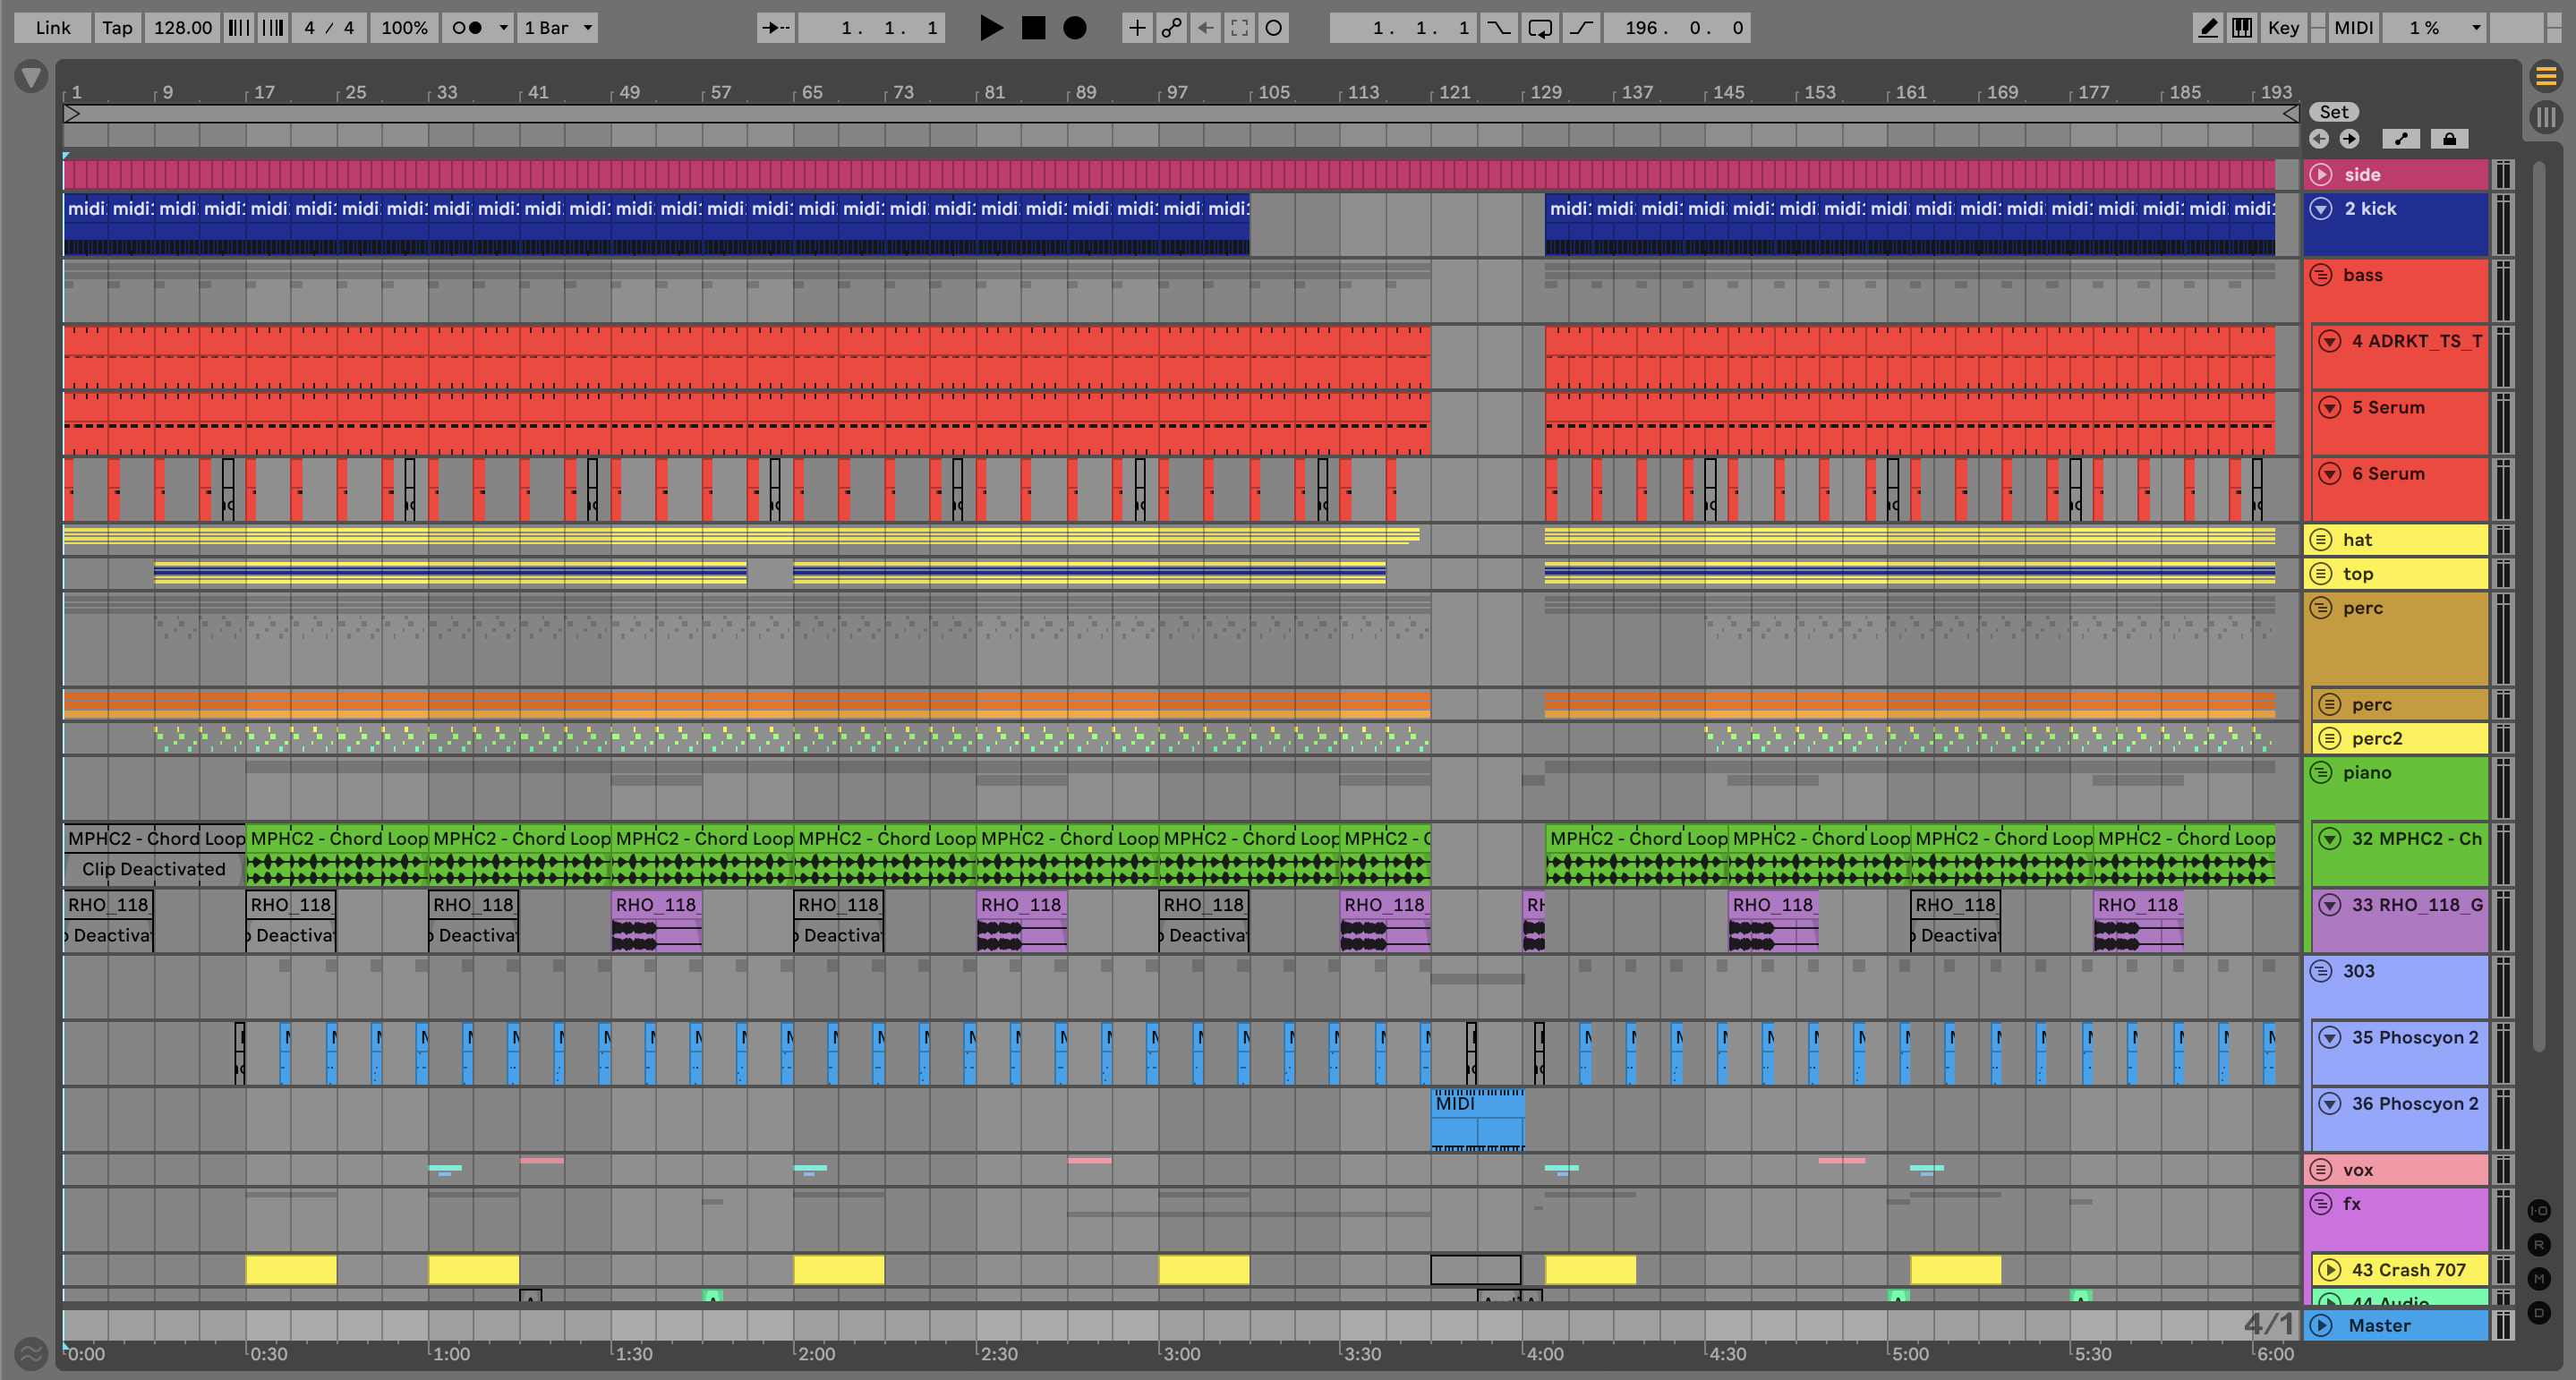Click the Set locator button

pyautogui.click(x=2333, y=112)
